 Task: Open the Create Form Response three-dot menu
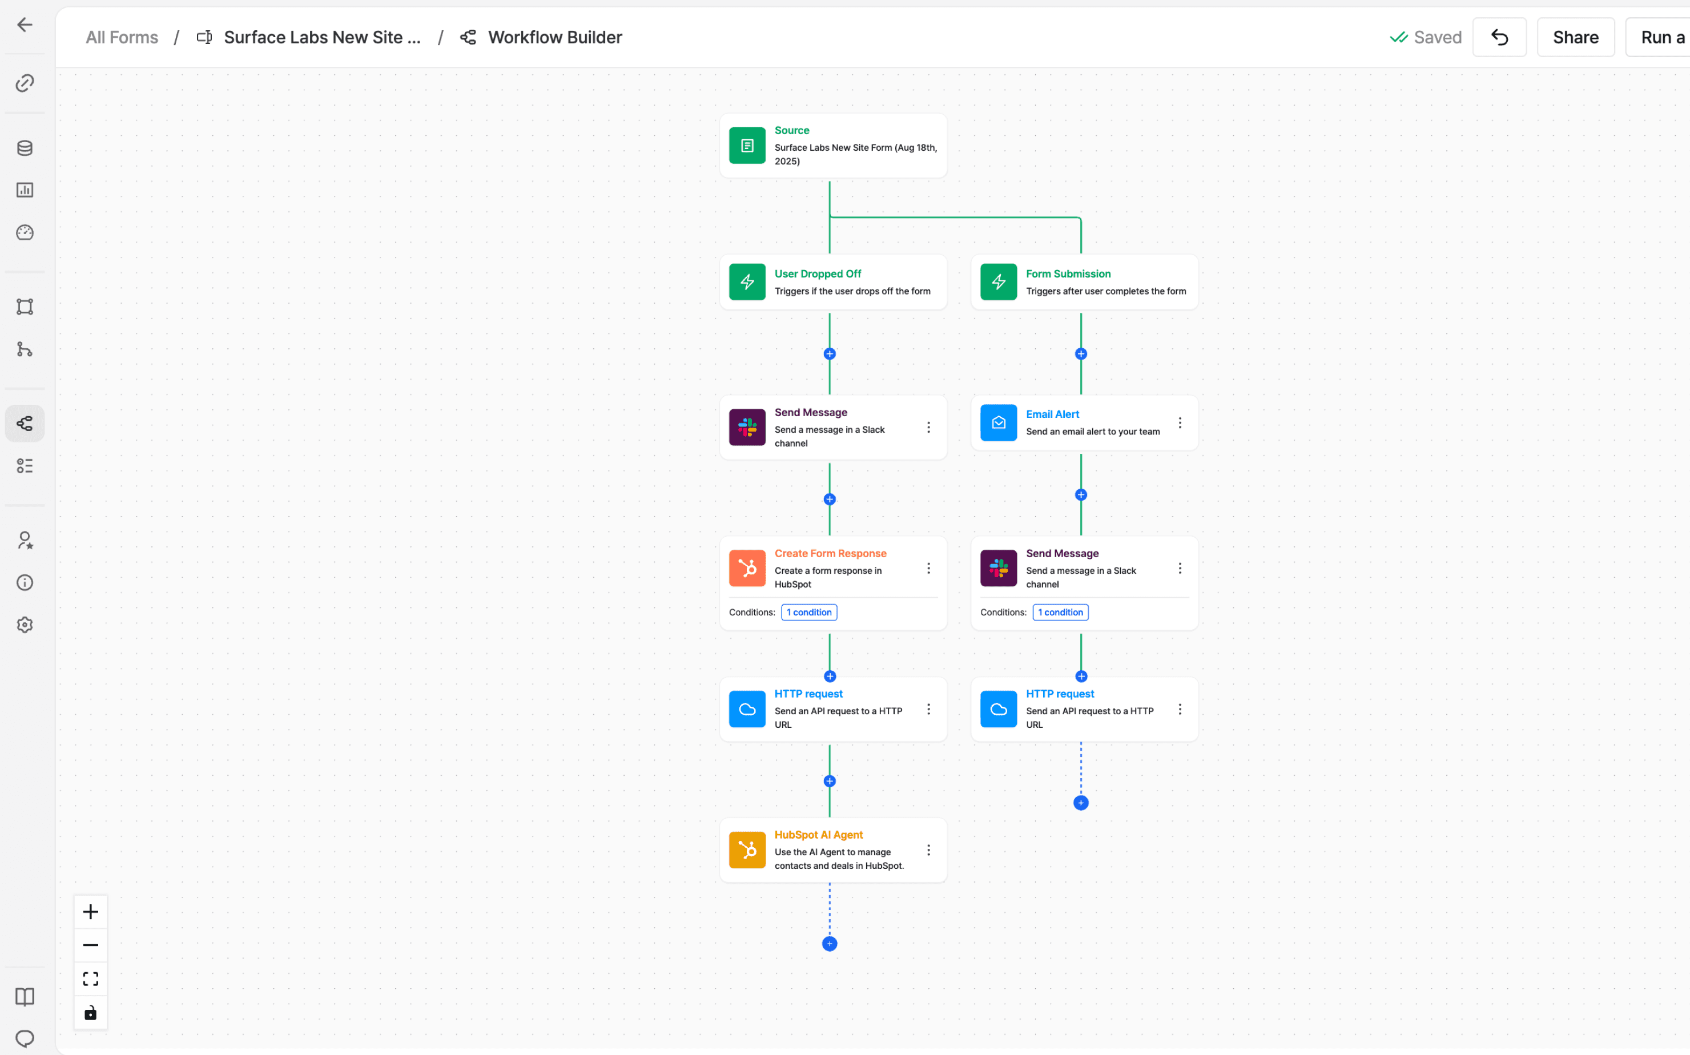(x=928, y=568)
